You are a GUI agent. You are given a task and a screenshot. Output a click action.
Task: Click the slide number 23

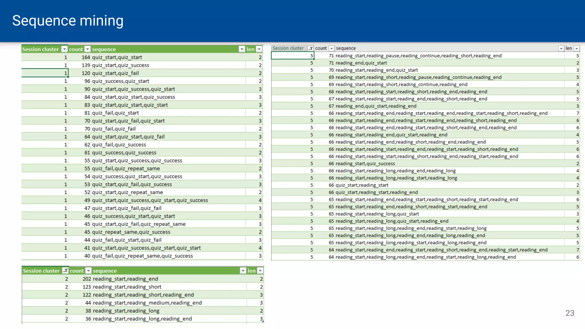click(x=570, y=313)
